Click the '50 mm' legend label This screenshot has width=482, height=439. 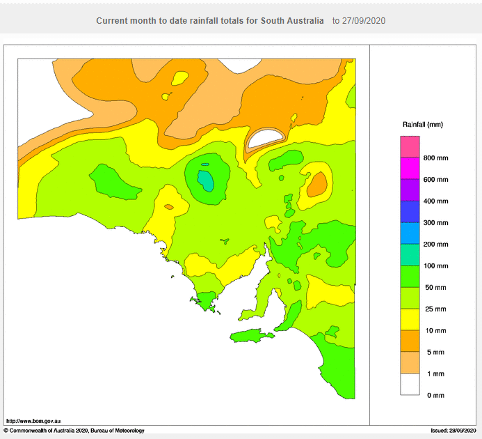click(x=435, y=287)
